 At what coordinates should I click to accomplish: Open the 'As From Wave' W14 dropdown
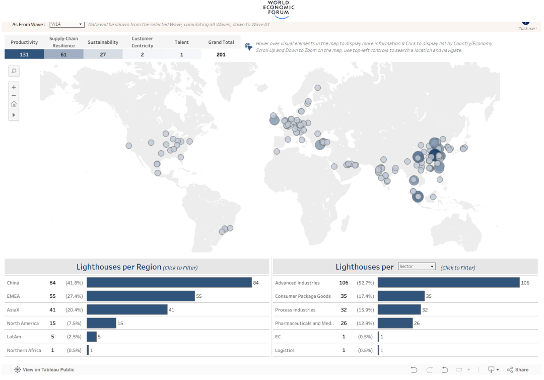(x=66, y=24)
